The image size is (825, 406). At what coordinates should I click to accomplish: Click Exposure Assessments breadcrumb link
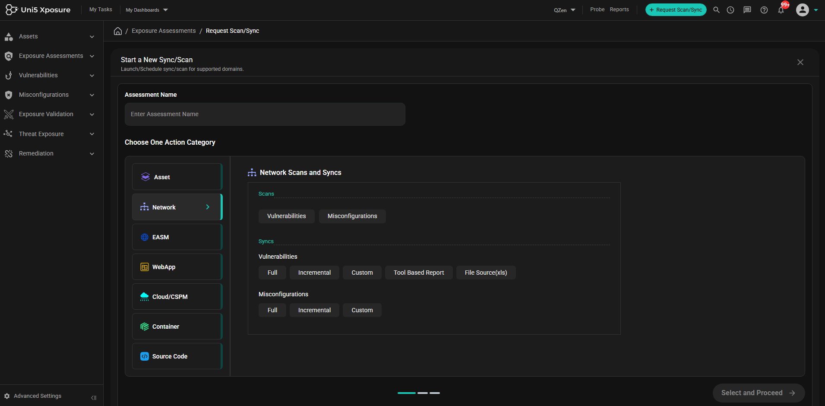pyautogui.click(x=164, y=31)
